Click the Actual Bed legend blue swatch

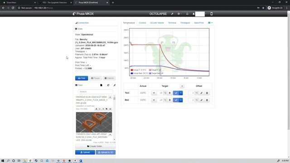[132, 73]
